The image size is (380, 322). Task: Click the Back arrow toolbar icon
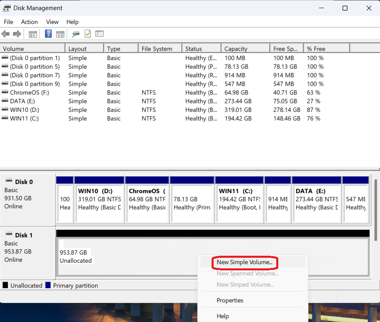[5, 34]
